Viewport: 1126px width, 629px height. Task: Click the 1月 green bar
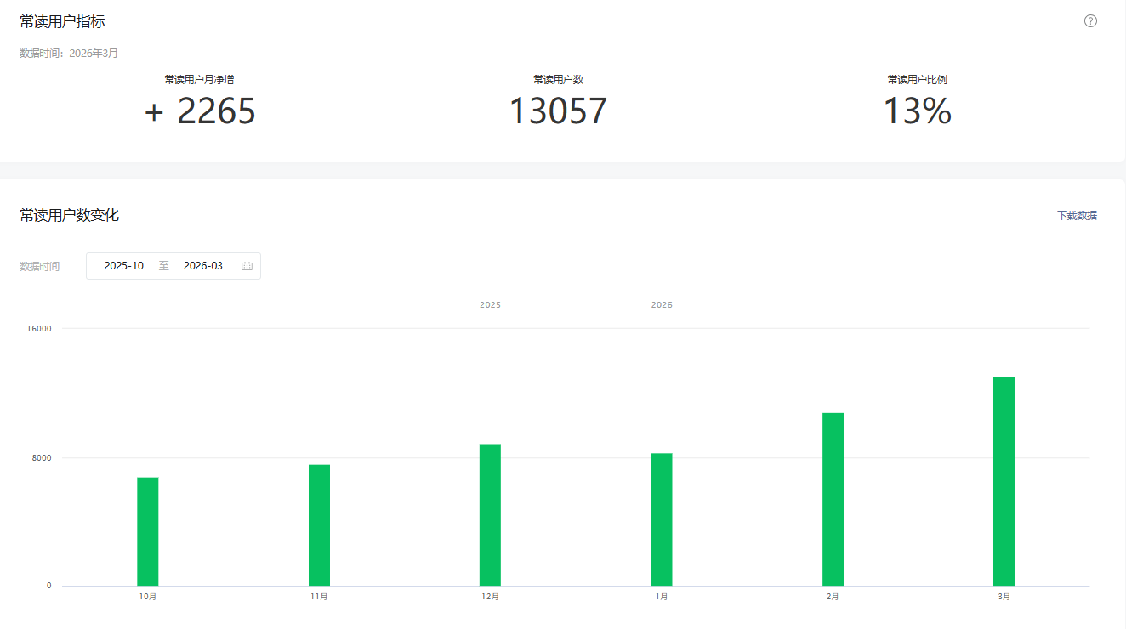click(x=662, y=519)
